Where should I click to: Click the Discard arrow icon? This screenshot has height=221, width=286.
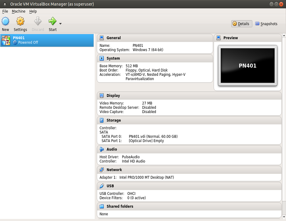coord(38,21)
